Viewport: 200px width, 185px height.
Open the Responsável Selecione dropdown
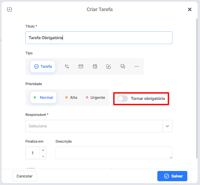94,126
